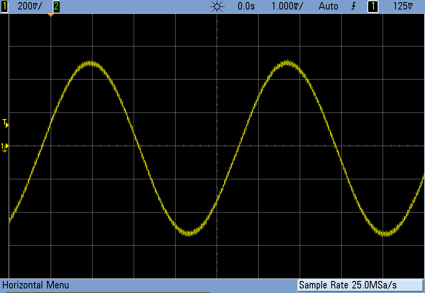Click the trigger source 1 badge
Image resolution: width=425 pixels, height=293 pixels.
coord(373,6)
